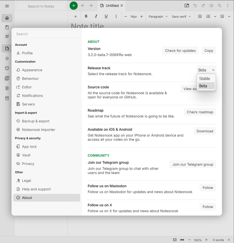Expand numbered list style options
Screen dimensions: 234x243
(215, 16)
